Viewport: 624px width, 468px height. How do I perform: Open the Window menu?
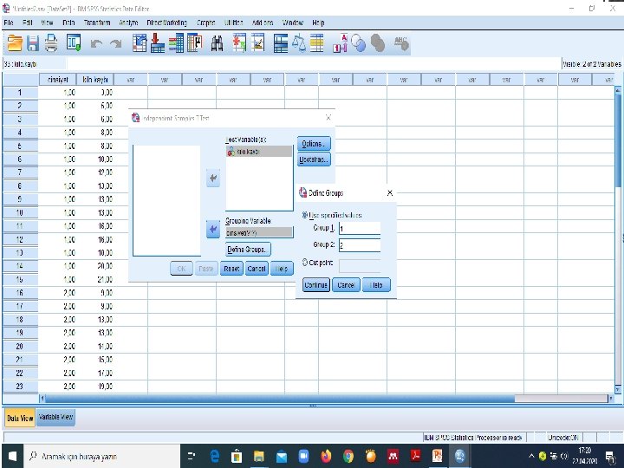point(293,23)
